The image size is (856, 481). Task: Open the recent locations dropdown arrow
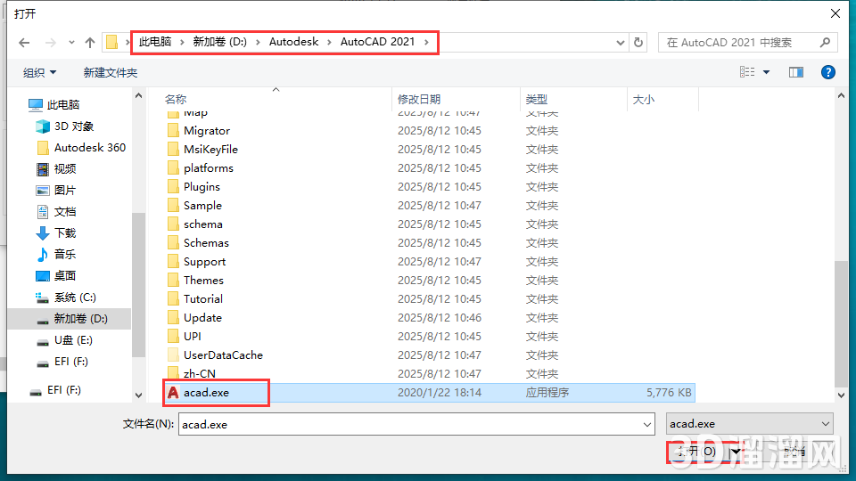pyautogui.click(x=71, y=43)
